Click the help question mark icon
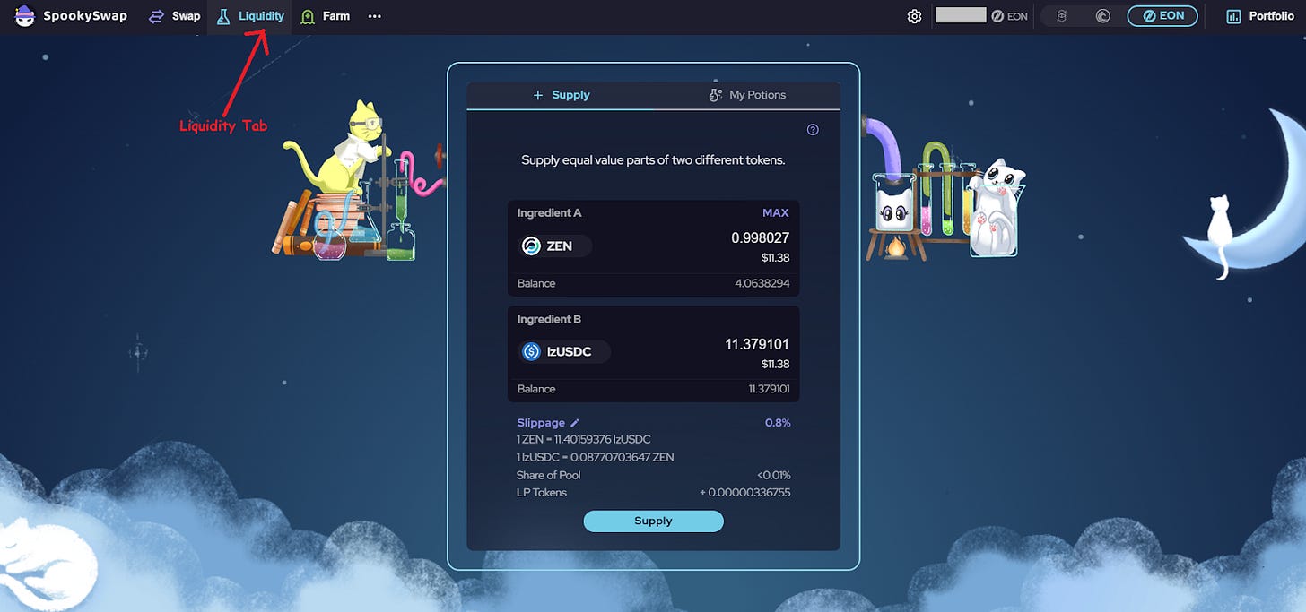 click(813, 130)
